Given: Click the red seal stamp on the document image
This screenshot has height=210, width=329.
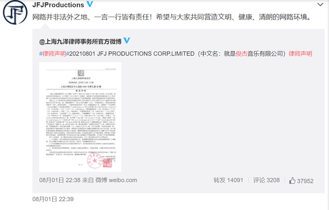Looking at the screenshot, I should click(x=95, y=161).
